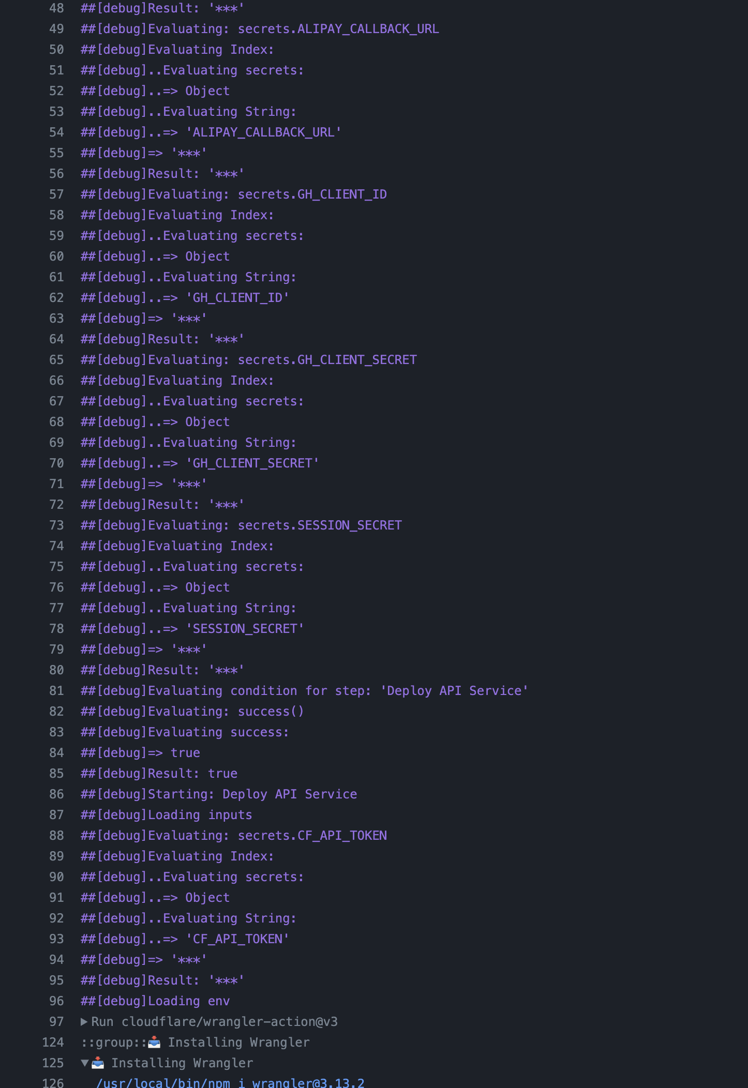Click the 'Evaluating: success()' log line

[x=192, y=712]
